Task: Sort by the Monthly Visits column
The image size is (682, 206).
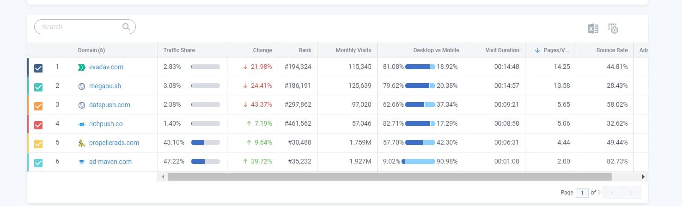Action: [353, 50]
